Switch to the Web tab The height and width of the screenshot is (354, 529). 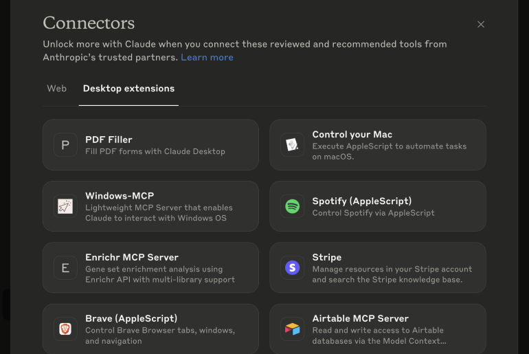point(56,89)
